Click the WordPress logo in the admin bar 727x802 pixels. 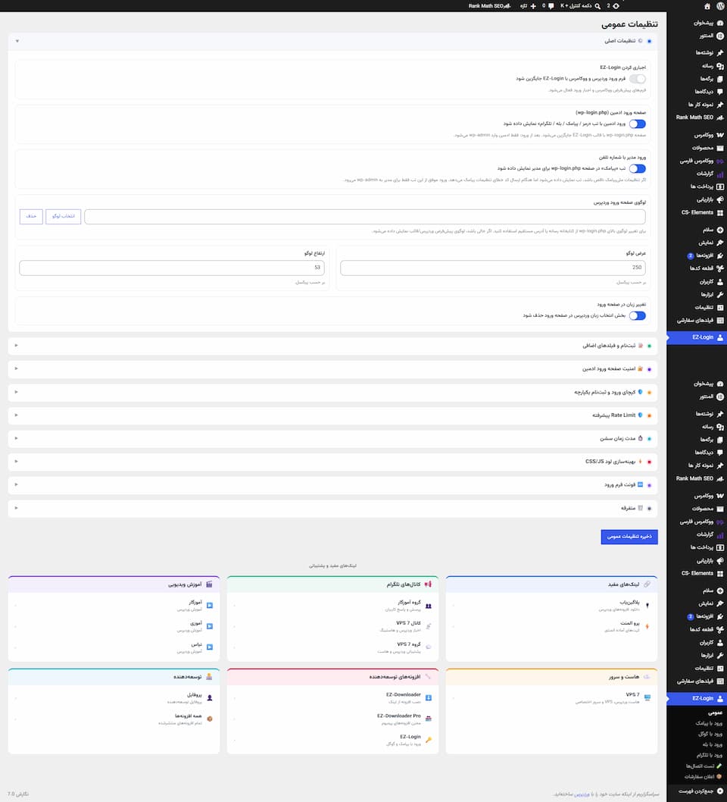click(720, 6)
